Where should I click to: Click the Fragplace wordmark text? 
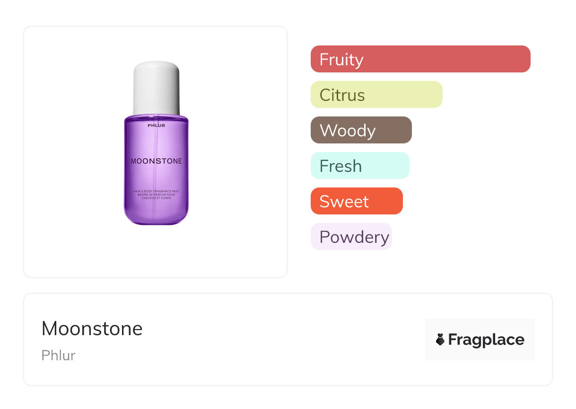tap(486, 339)
